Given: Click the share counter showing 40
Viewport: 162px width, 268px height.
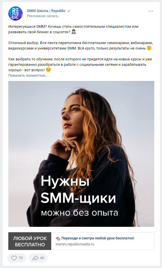Looking at the screenshot, I should point(42,258).
